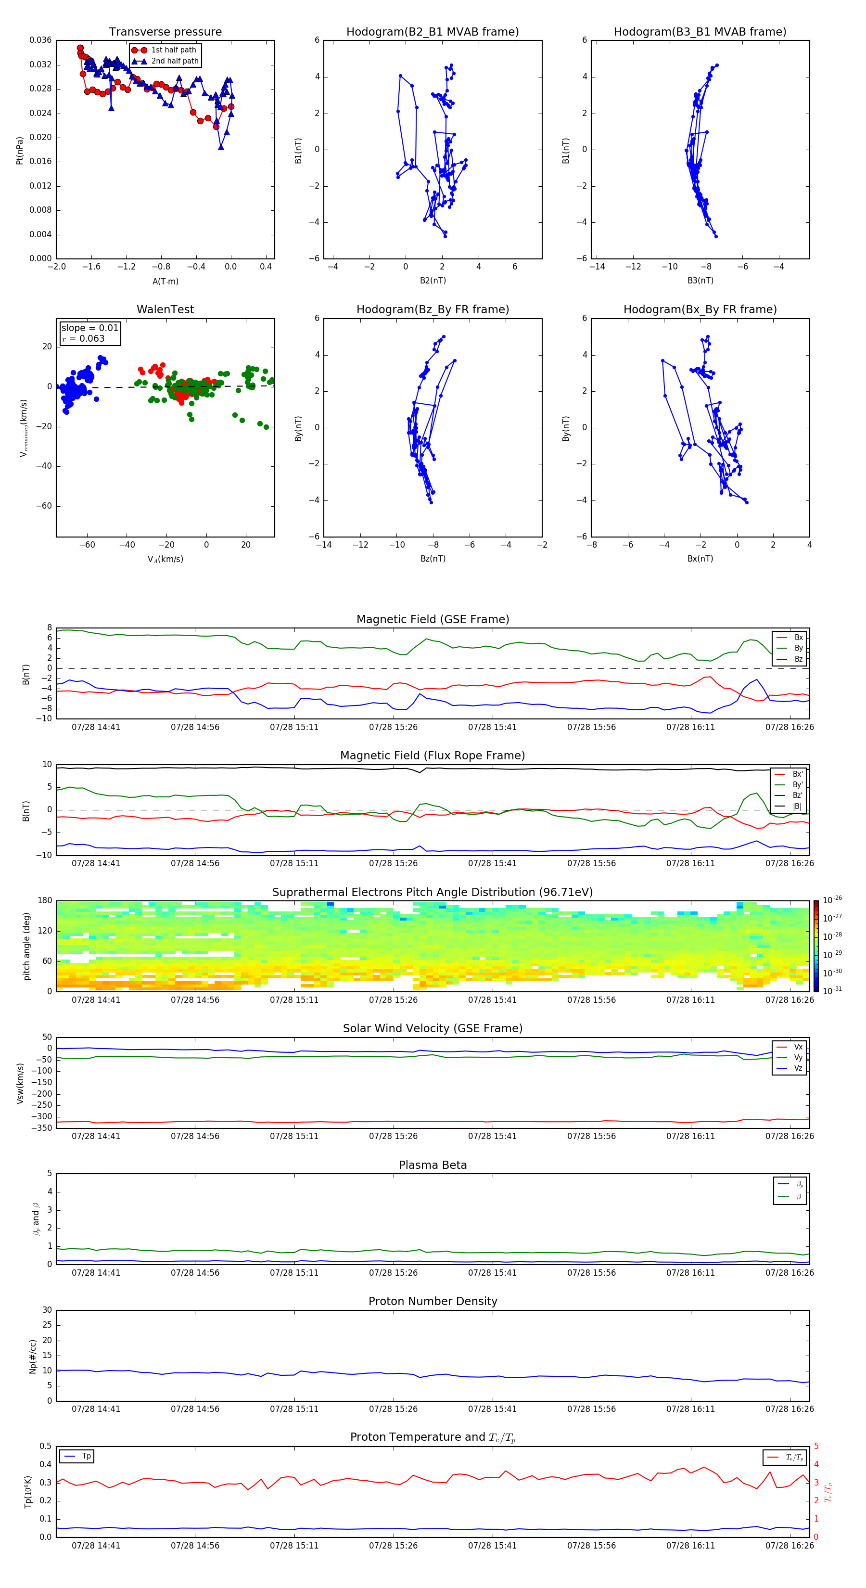Select the "r = 0.063" annotation
Screen dimensions: 866x1588
tap(83, 339)
